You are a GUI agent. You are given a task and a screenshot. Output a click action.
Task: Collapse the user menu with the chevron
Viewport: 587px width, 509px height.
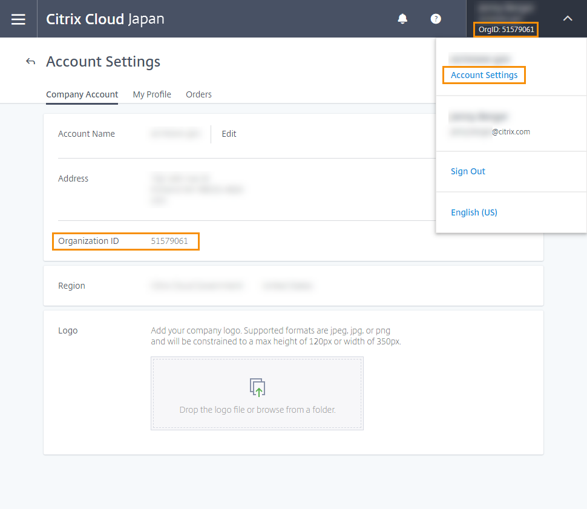coord(567,19)
